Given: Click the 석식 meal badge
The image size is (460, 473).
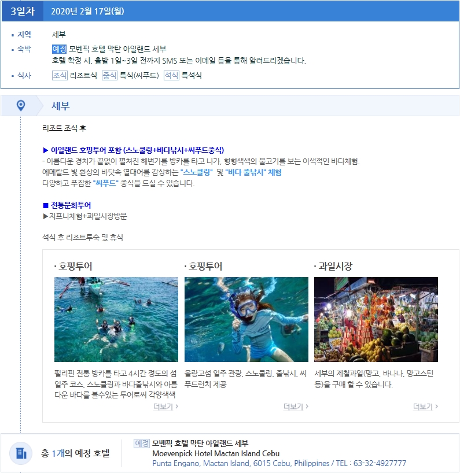Looking at the screenshot, I should (x=171, y=76).
